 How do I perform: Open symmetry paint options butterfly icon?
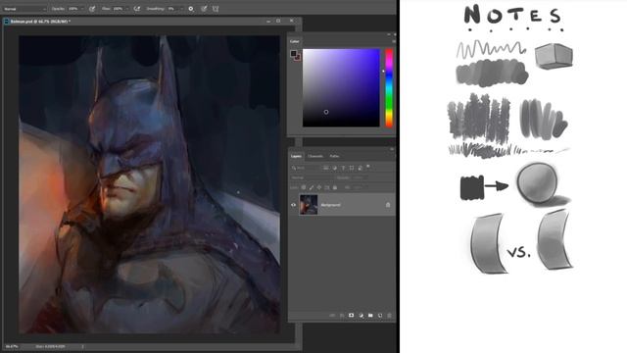tap(216, 9)
